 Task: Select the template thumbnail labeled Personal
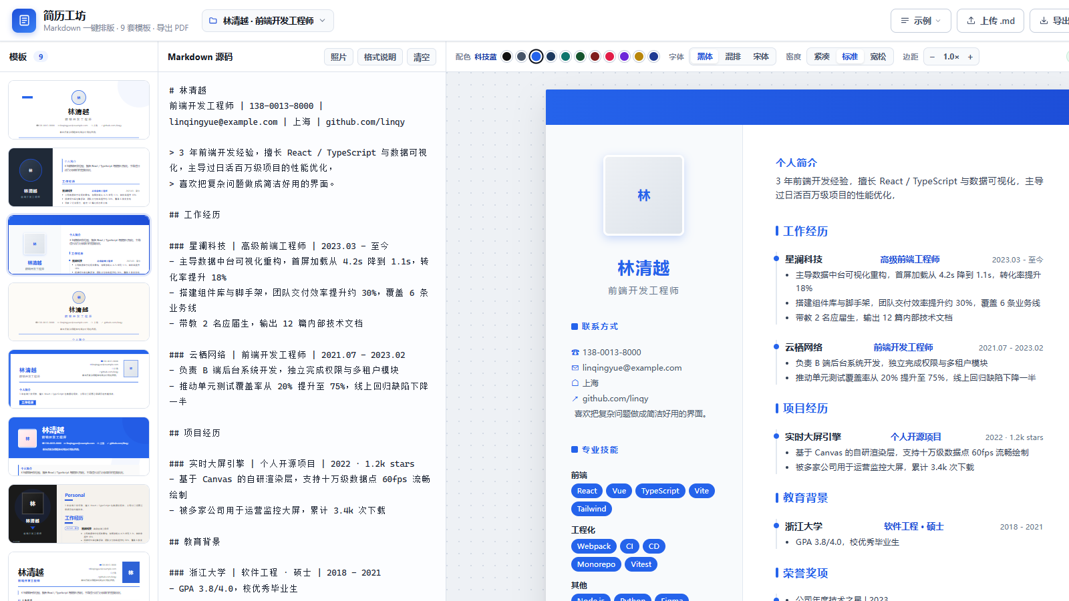79,514
